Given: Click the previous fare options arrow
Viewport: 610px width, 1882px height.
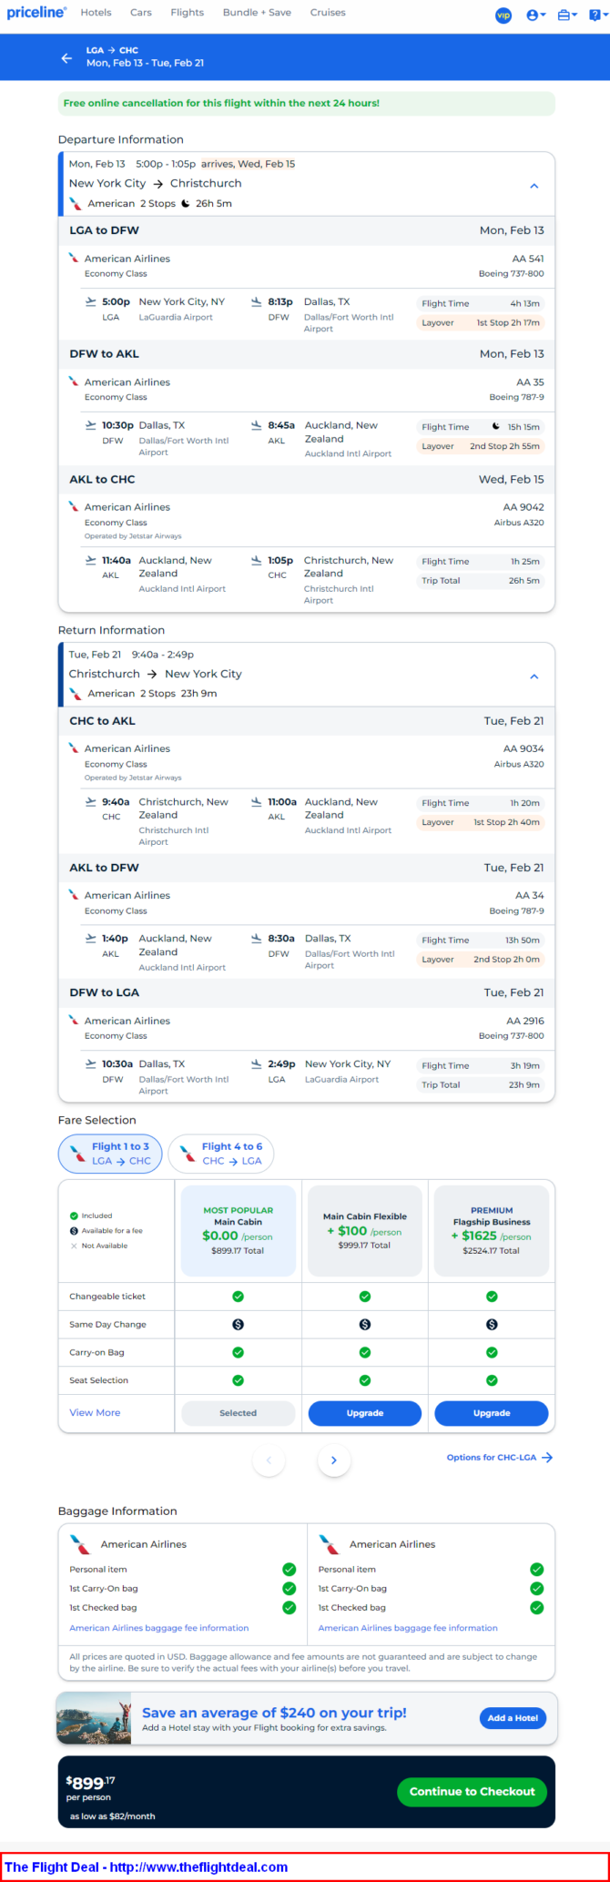Looking at the screenshot, I should [x=269, y=1460].
